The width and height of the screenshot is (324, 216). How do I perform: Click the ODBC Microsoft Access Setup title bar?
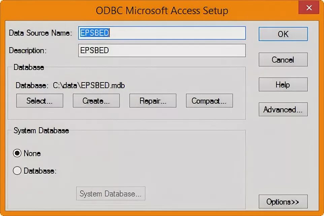pyautogui.click(x=162, y=10)
